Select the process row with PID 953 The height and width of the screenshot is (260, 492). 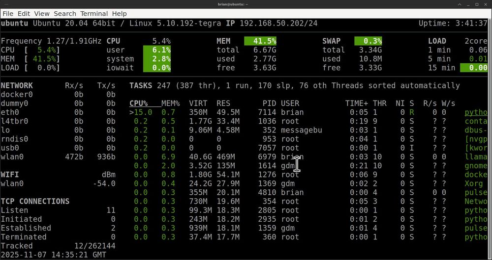click(308, 139)
